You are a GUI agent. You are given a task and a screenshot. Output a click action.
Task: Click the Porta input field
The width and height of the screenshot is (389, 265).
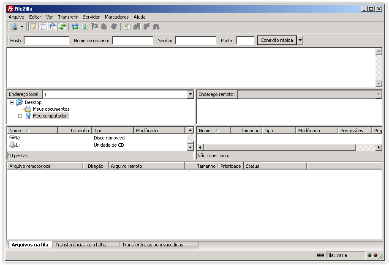(245, 41)
